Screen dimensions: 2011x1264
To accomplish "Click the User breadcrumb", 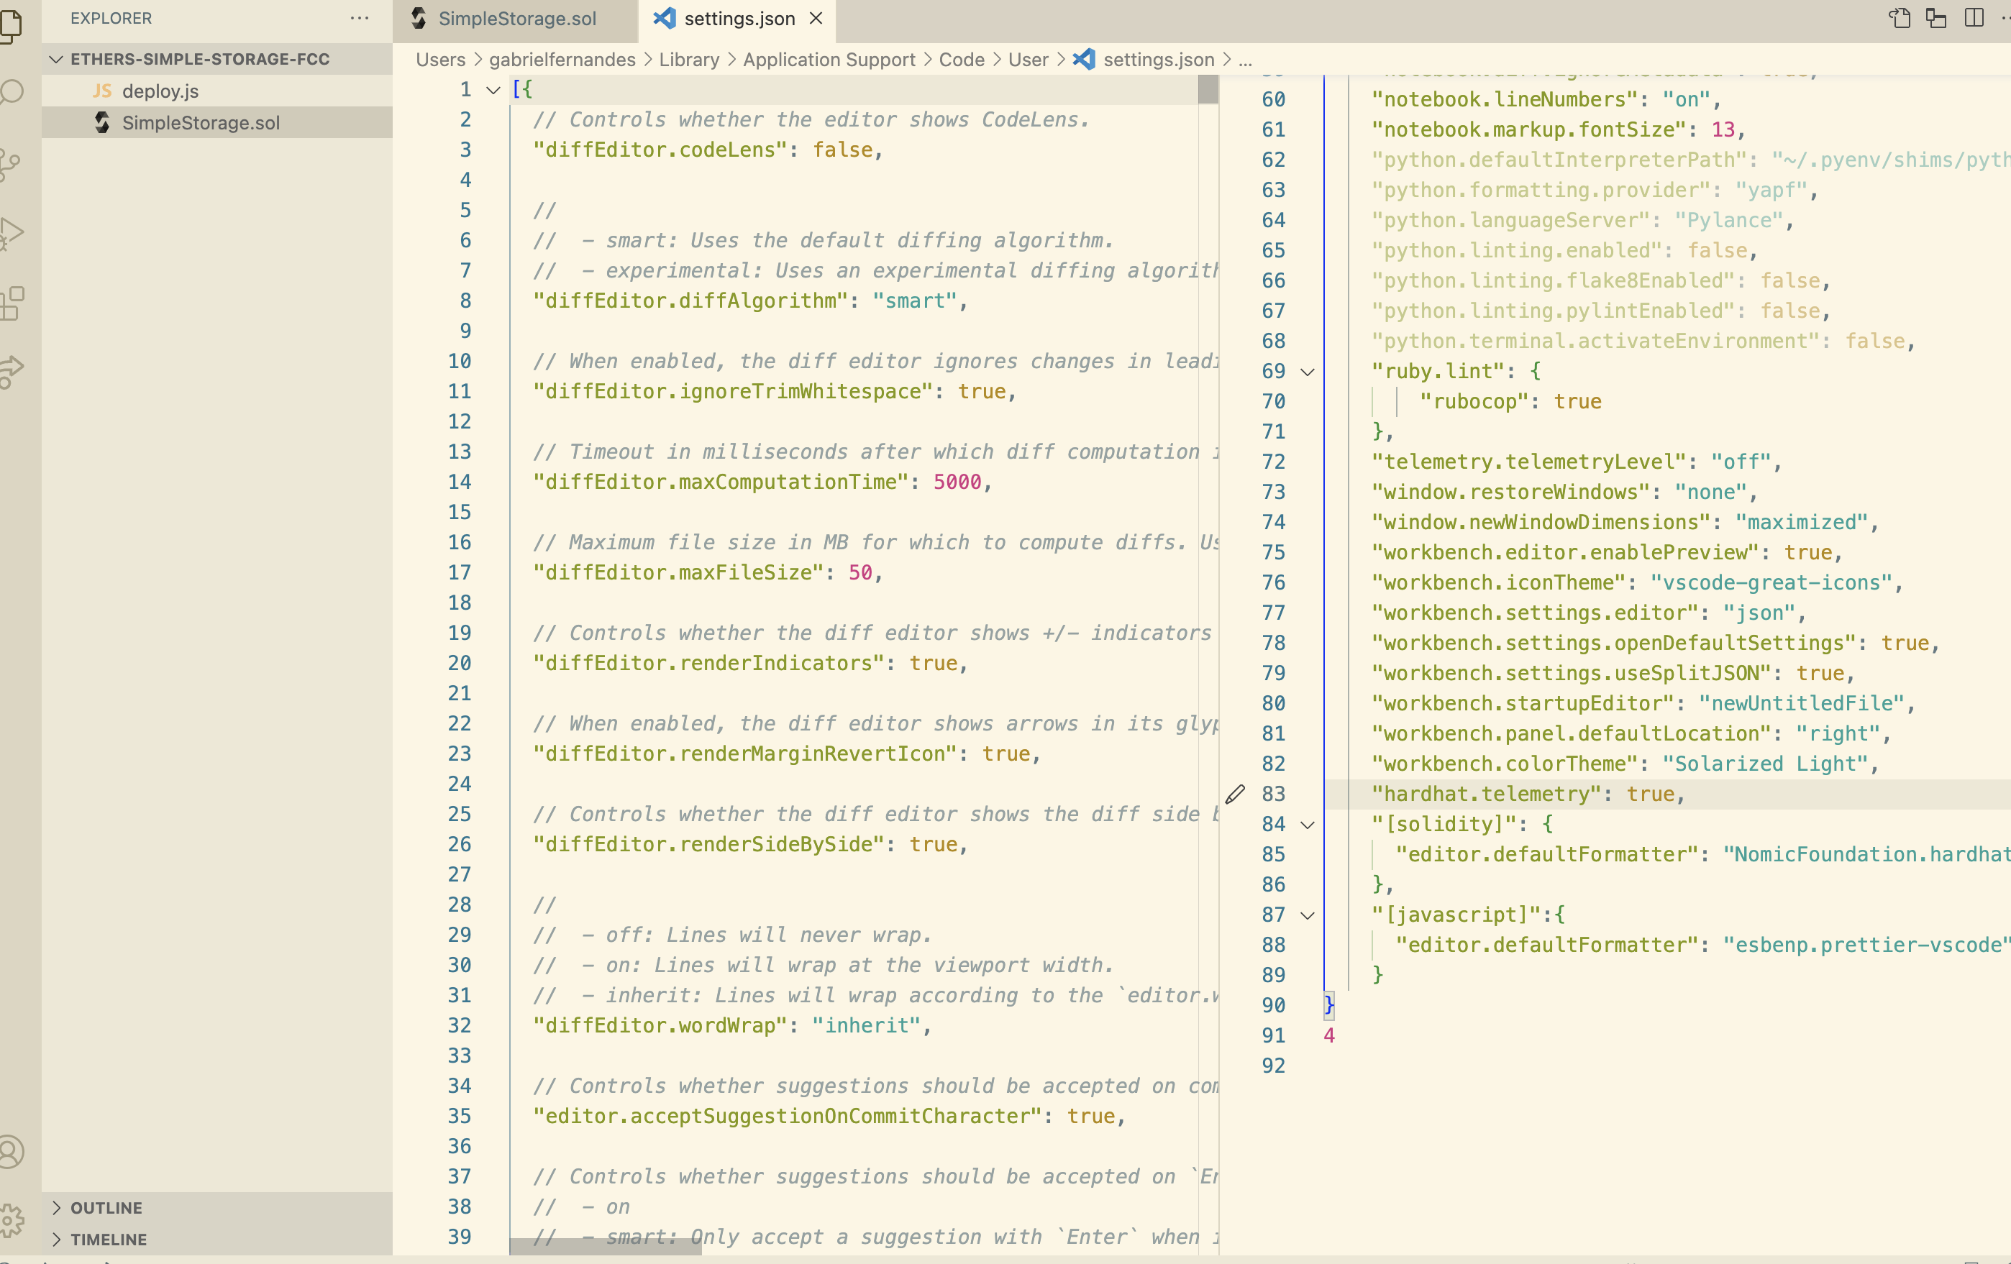I will click(1028, 59).
